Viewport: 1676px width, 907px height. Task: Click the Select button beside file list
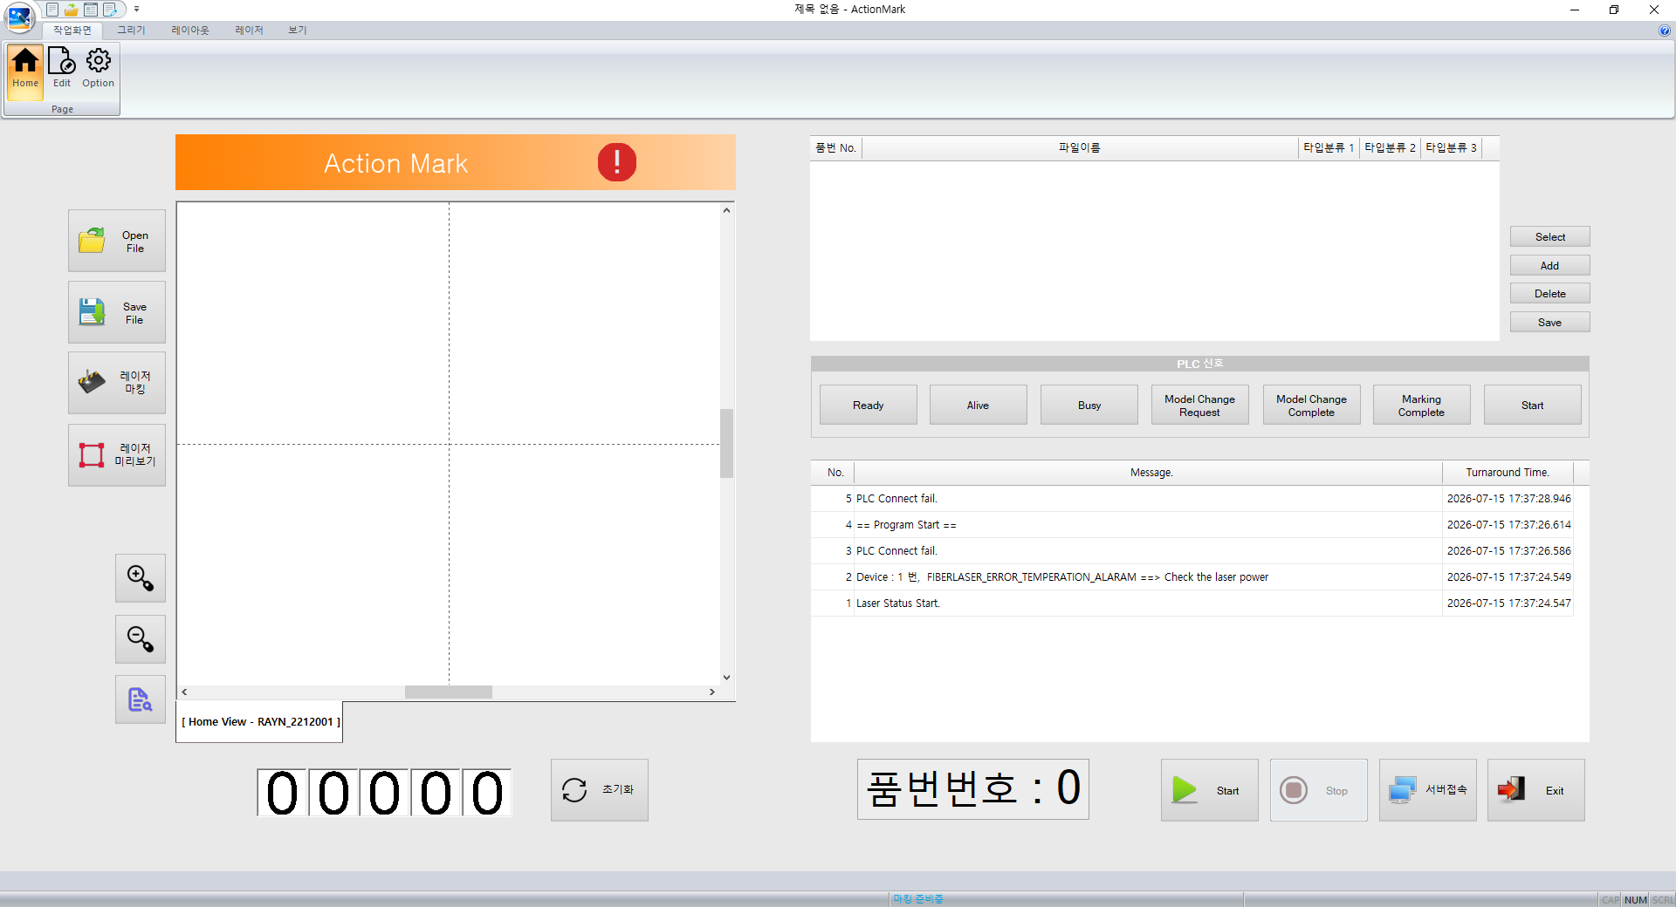click(1550, 237)
